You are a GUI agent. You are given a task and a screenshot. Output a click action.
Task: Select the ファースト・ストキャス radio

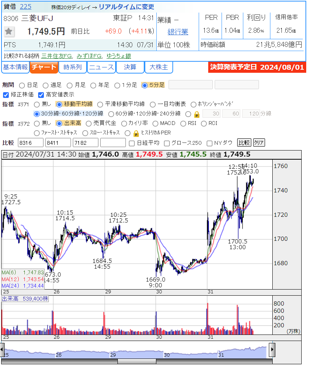pyautogui.click(x=37, y=133)
